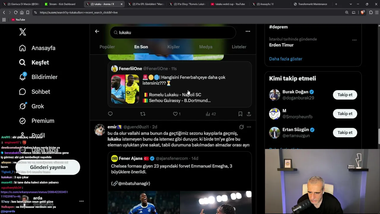Open the tab search dropdown arrow
The width and height of the screenshot is (380, 214).
(351, 4)
